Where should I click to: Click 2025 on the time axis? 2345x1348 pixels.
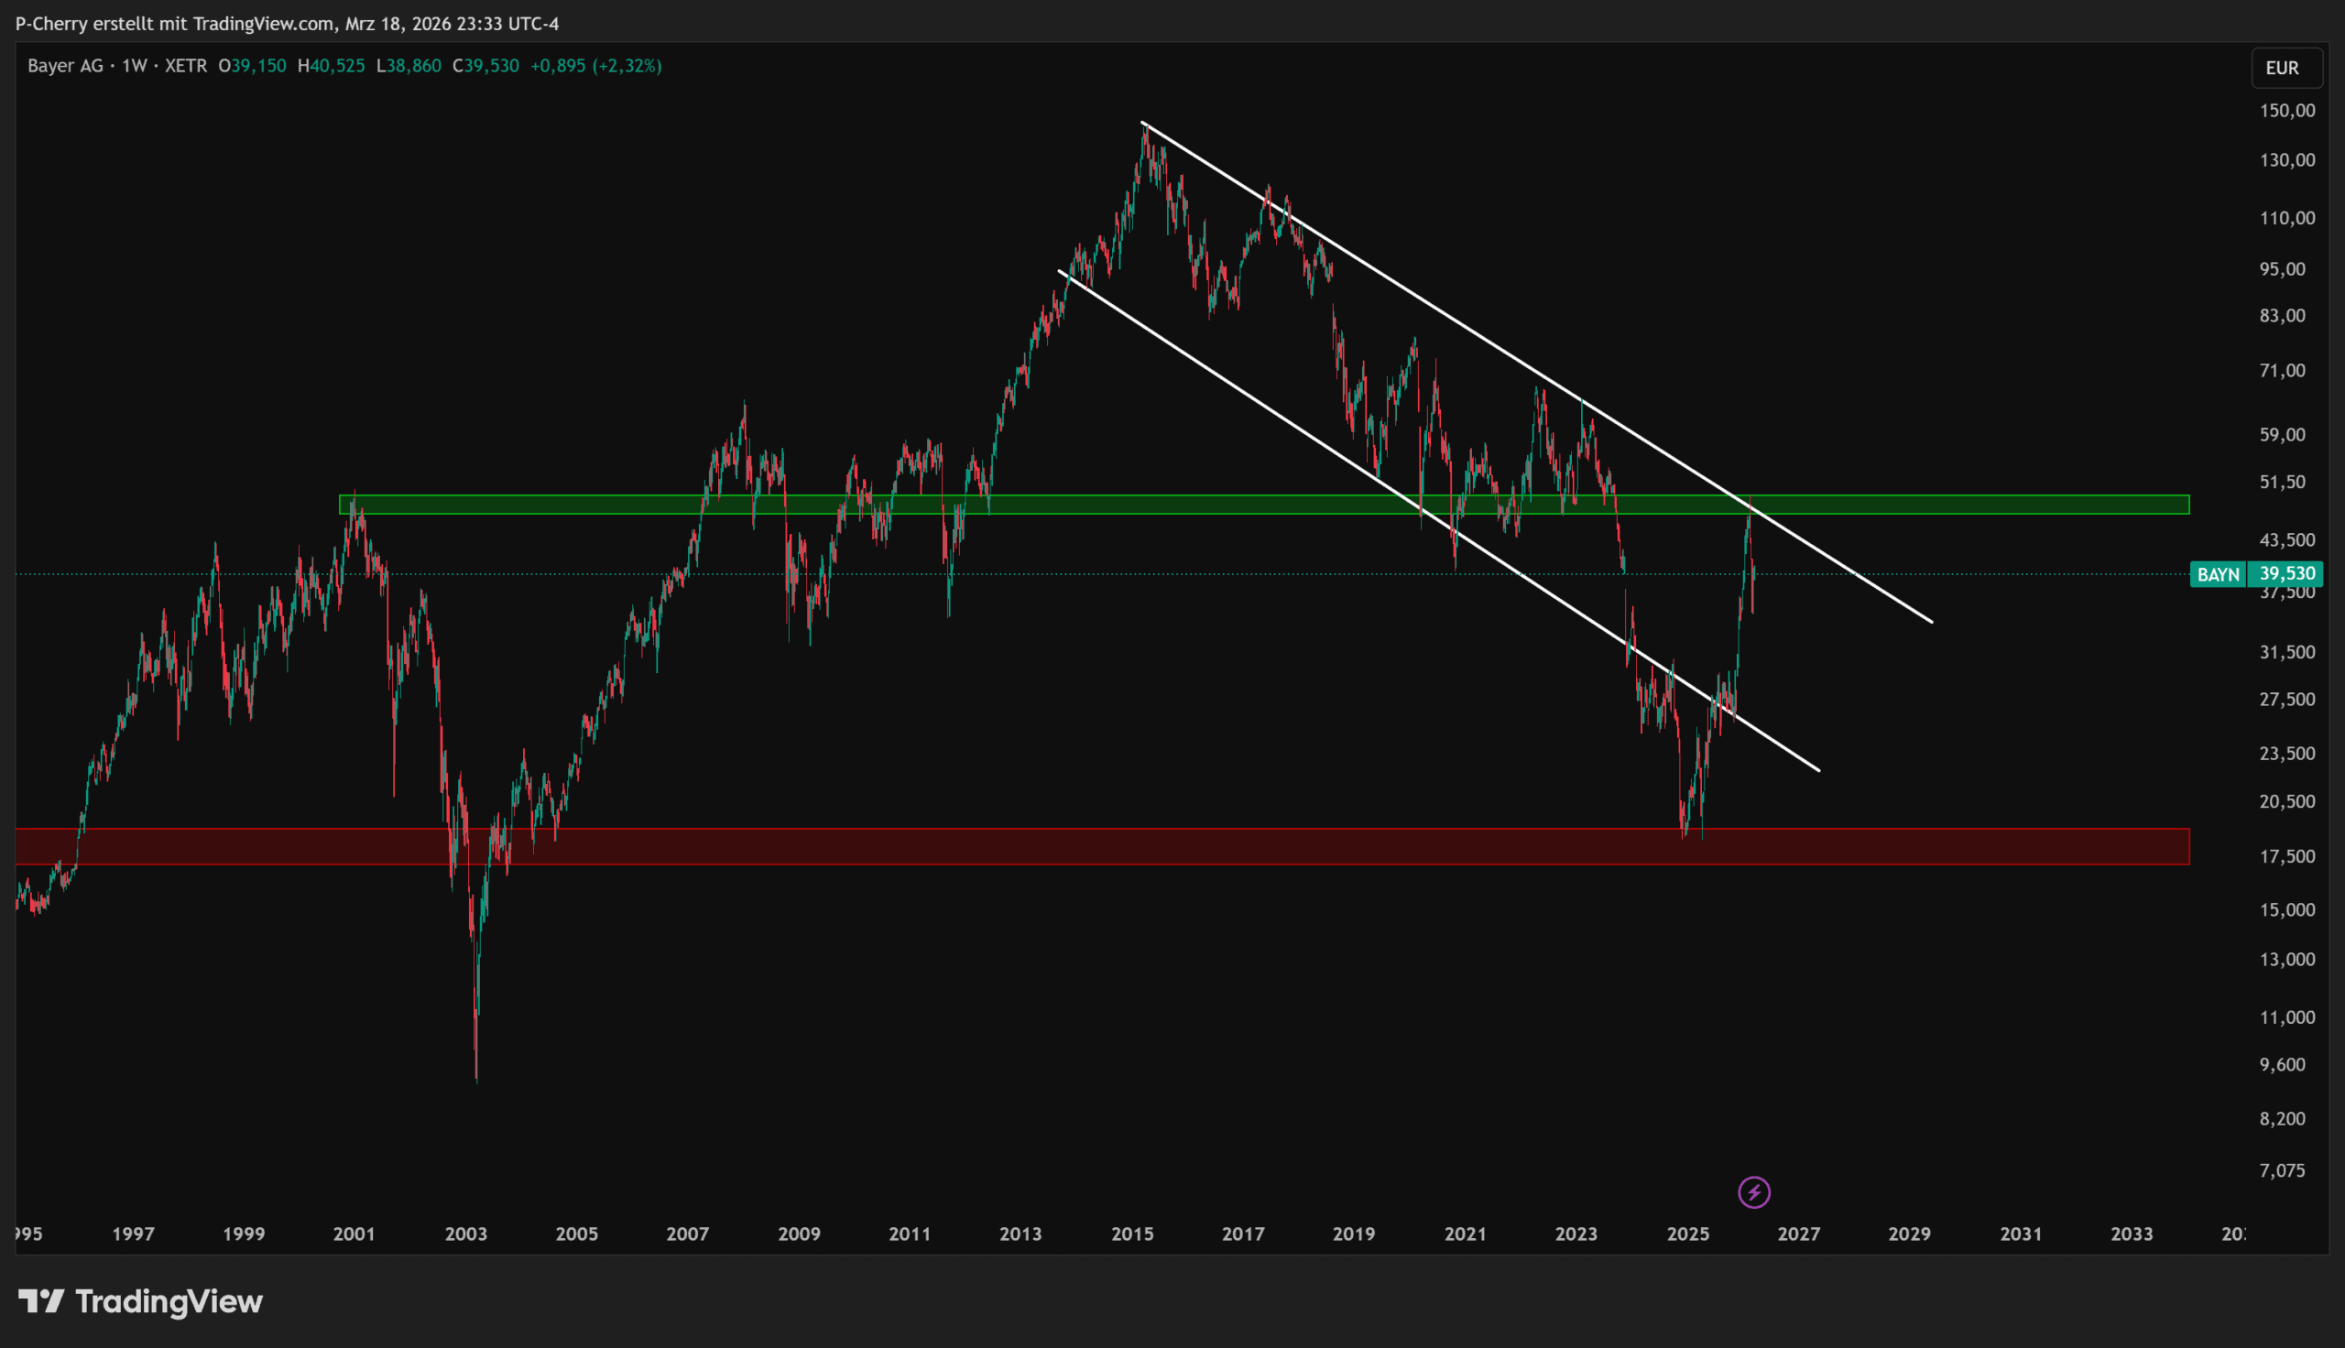point(1686,1234)
